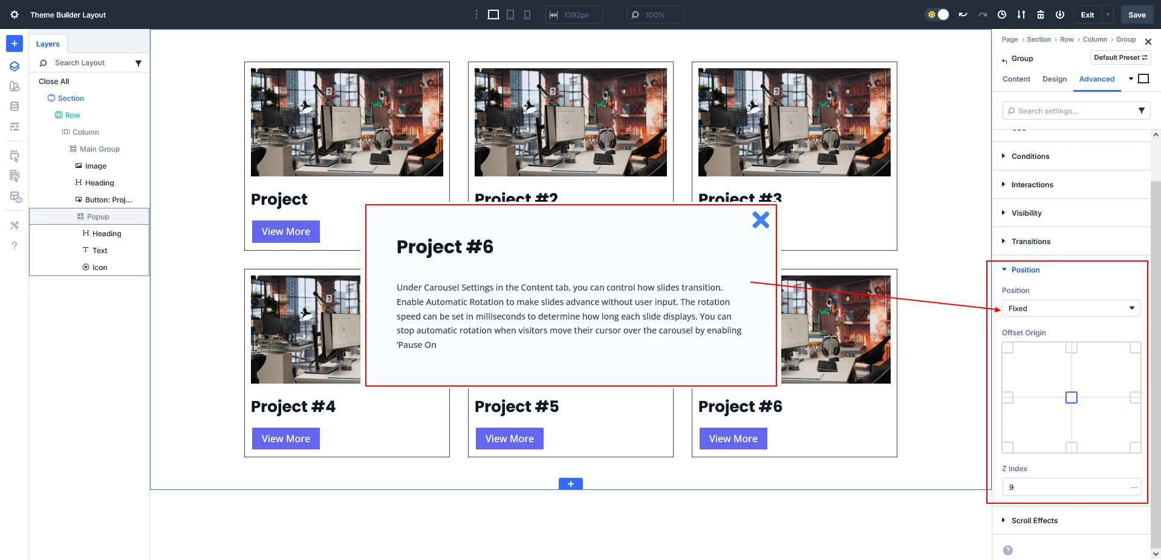Open the Position dropdown set to Fixed
1161x560 pixels.
point(1071,308)
